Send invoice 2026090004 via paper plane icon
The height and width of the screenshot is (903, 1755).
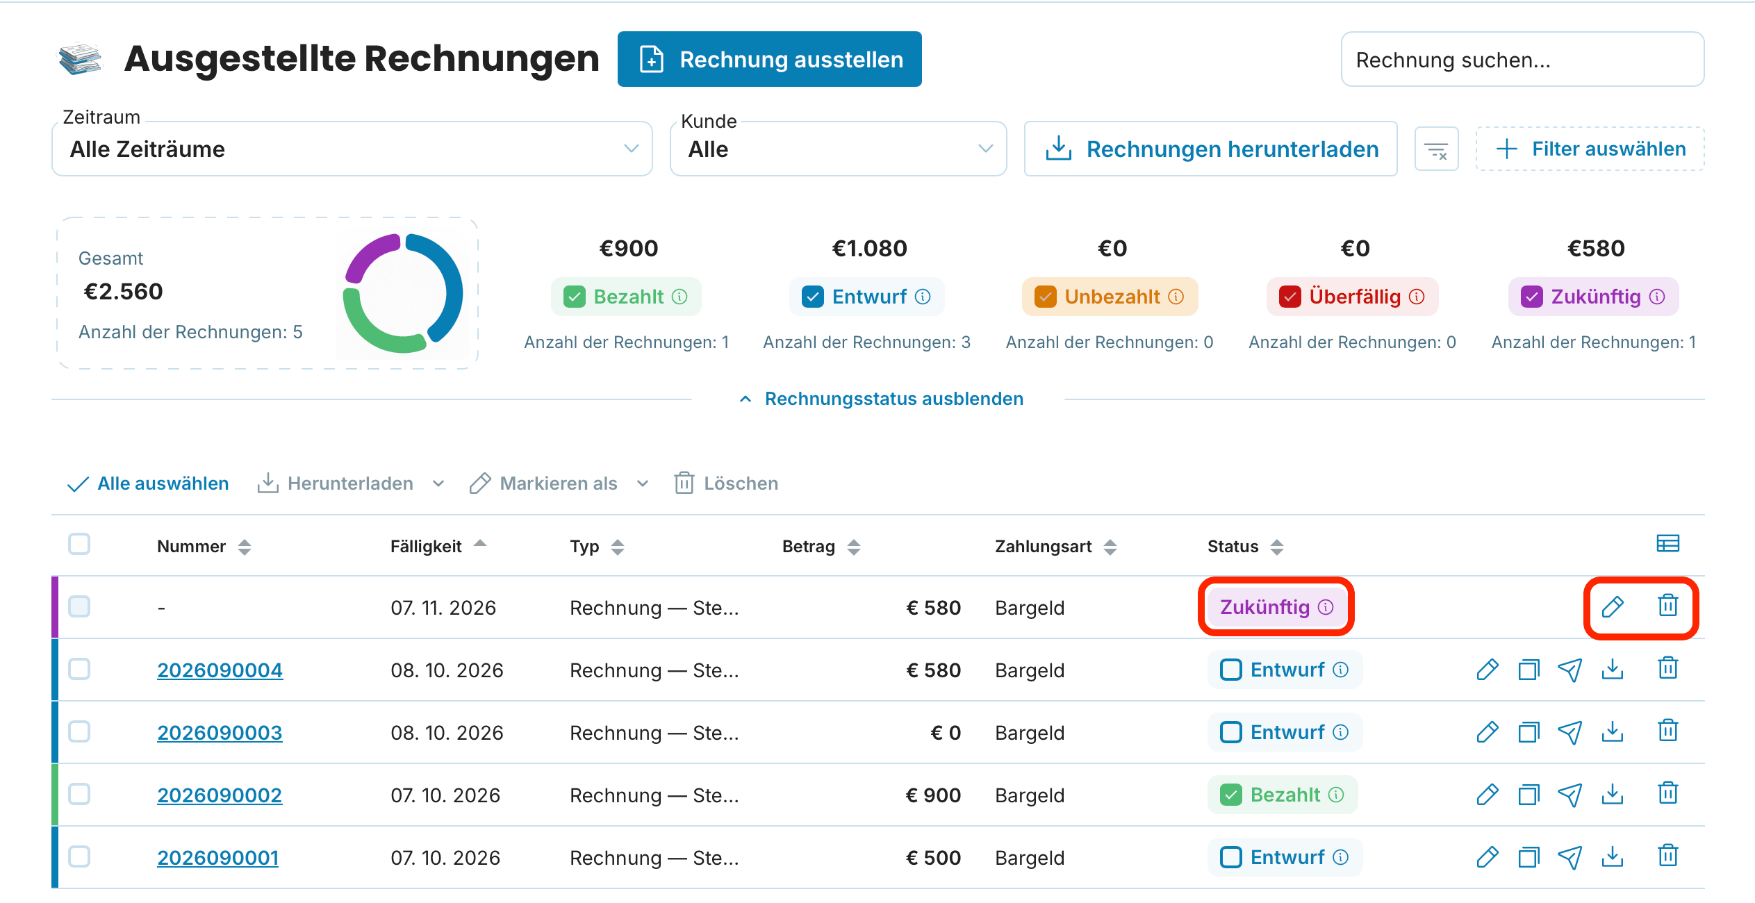pos(1570,670)
